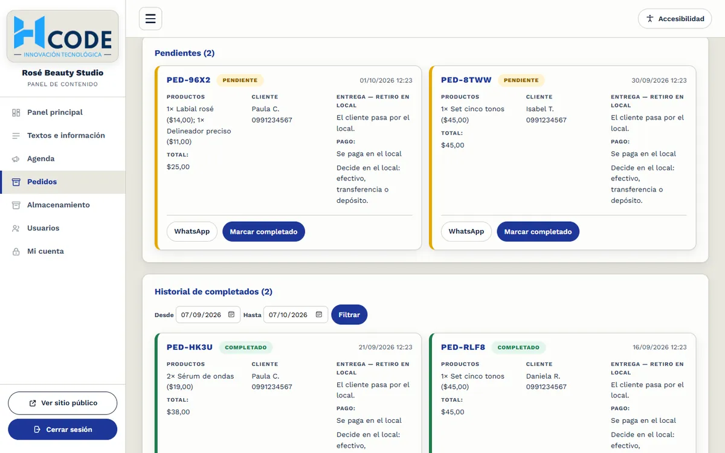Open Mi cuenta page
Image resolution: width=725 pixels, height=453 pixels.
[63, 251]
